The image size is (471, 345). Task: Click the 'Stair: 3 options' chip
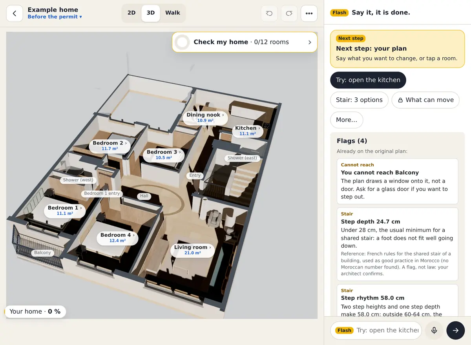tap(359, 100)
